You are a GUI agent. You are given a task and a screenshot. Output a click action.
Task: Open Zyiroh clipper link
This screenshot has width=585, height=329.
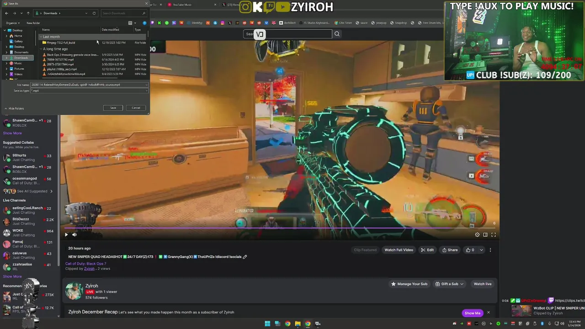point(89,269)
